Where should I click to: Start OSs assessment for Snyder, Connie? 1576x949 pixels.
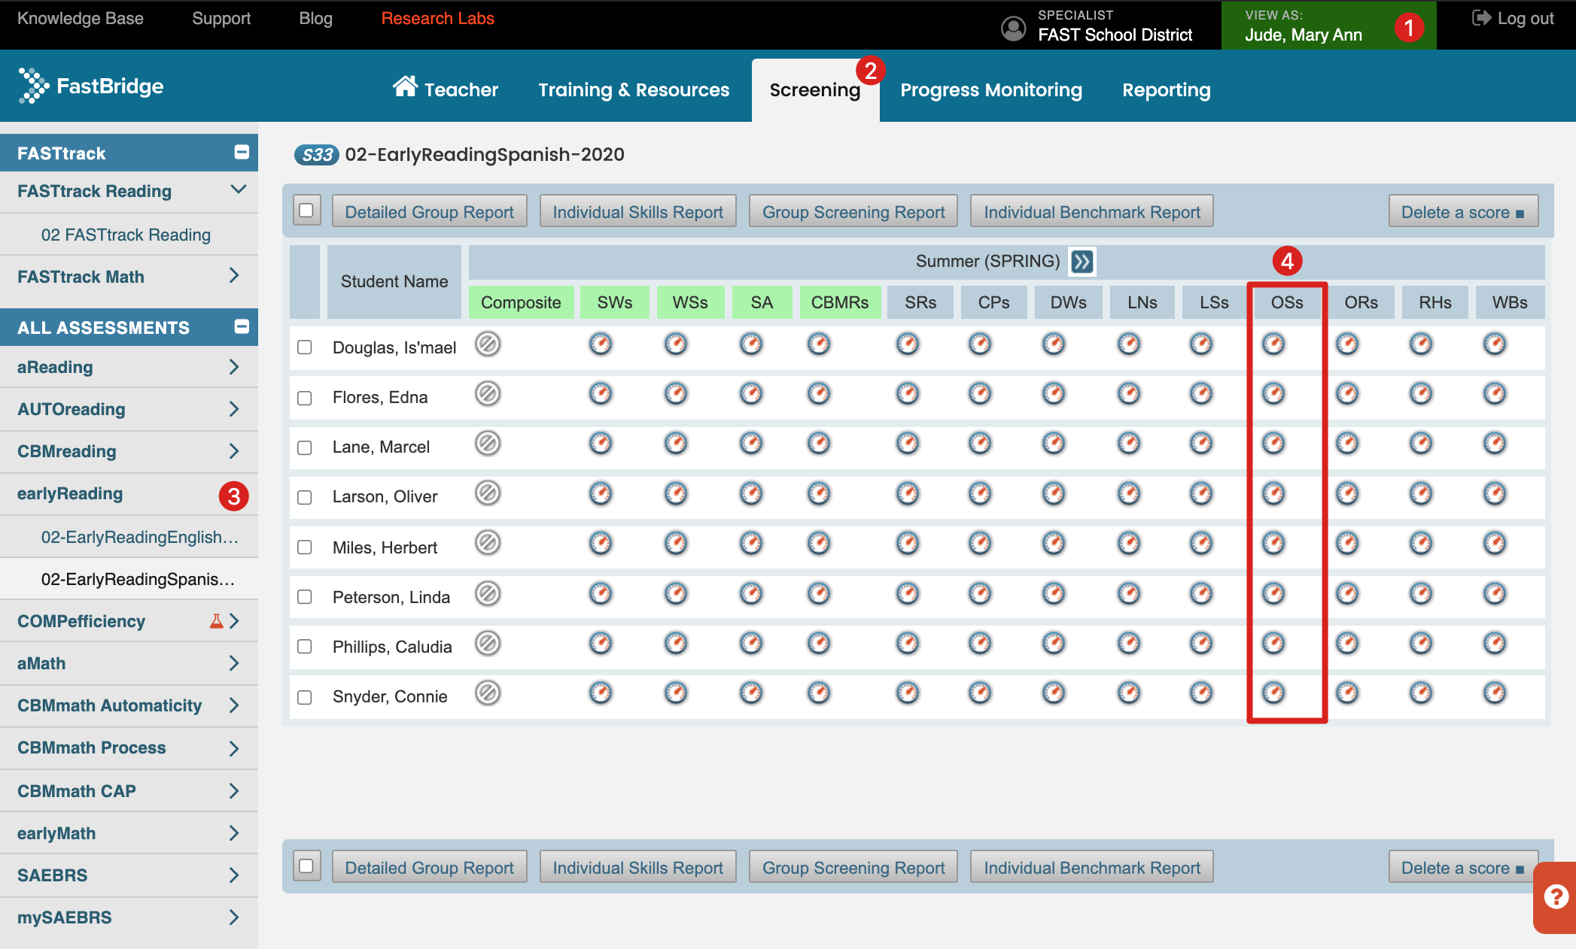[x=1273, y=693]
